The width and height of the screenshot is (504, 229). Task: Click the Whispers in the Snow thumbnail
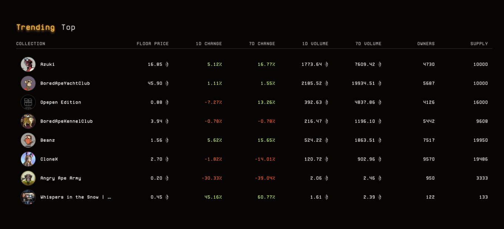(28, 197)
